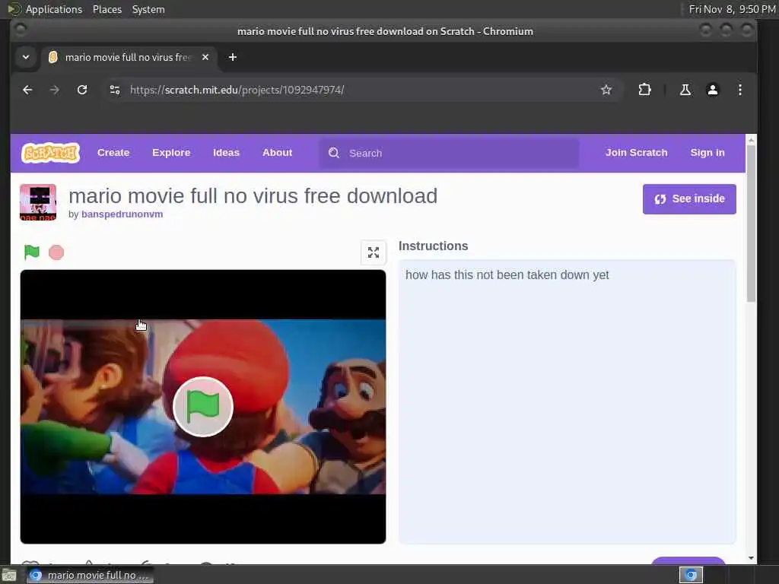
Task: Click the clock in the top panel
Action: point(732,9)
